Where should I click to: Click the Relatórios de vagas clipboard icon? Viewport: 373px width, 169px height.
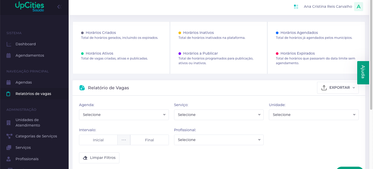(9, 94)
